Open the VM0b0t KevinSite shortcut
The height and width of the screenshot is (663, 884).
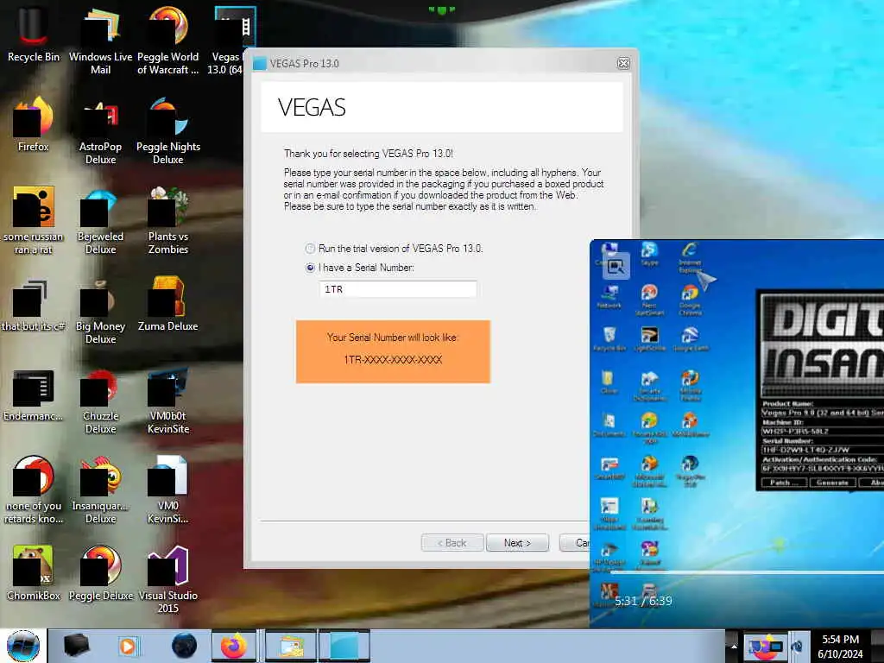tap(168, 401)
